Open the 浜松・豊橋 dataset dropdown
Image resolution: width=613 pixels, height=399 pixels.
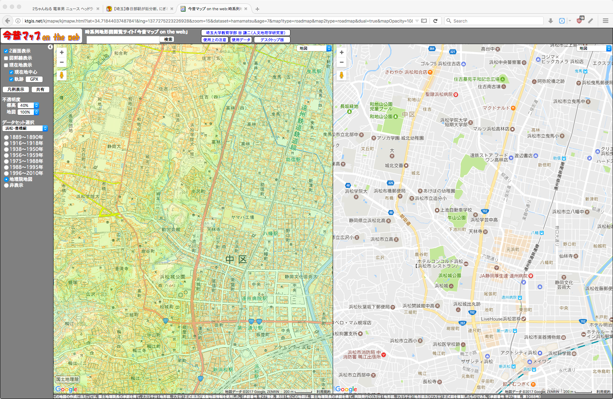click(25, 129)
